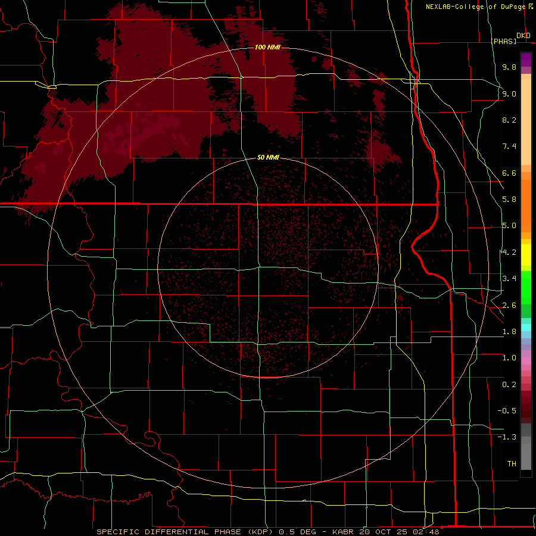This screenshot has width=536, height=536.
Task: Pick the peach band on the color scale
Action: (x=526, y=123)
